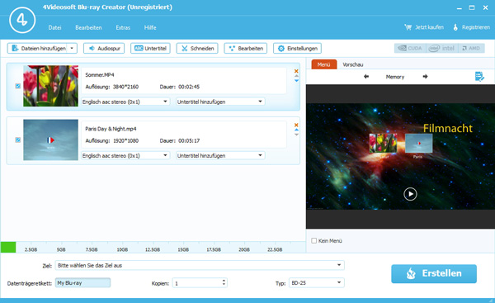Click the Untertitel ABC toolbar button

click(150, 49)
